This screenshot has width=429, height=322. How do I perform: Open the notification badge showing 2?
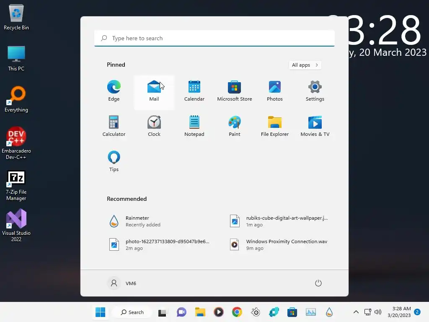point(417,312)
